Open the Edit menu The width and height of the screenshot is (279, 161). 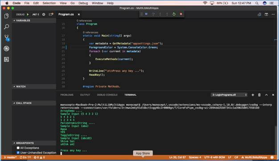36,3
